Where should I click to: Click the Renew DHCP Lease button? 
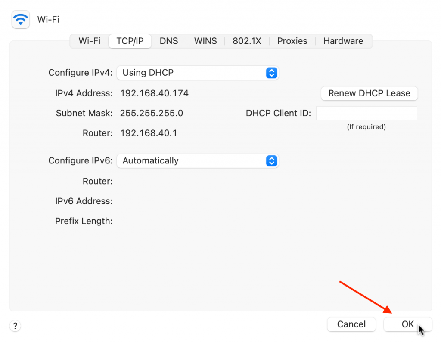pyautogui.click(x=369, y=93)
